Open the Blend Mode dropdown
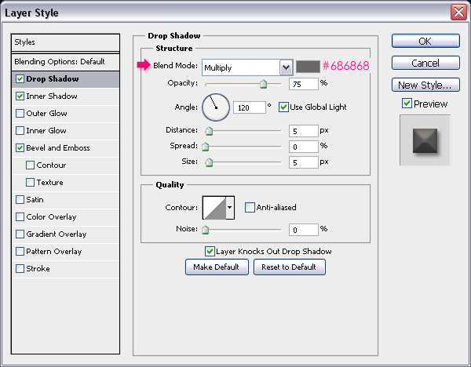This screenshot has width=471, height=367. click(286, 67)
